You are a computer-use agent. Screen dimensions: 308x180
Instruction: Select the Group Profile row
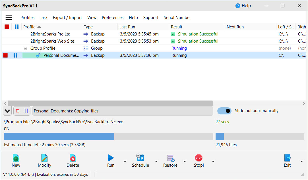point(43,48)
